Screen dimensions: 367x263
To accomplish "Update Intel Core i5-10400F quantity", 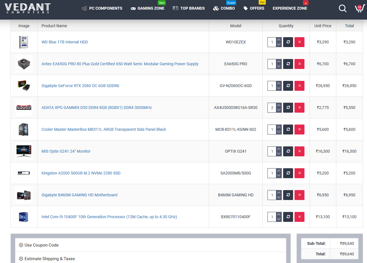I will pos(288,217).
